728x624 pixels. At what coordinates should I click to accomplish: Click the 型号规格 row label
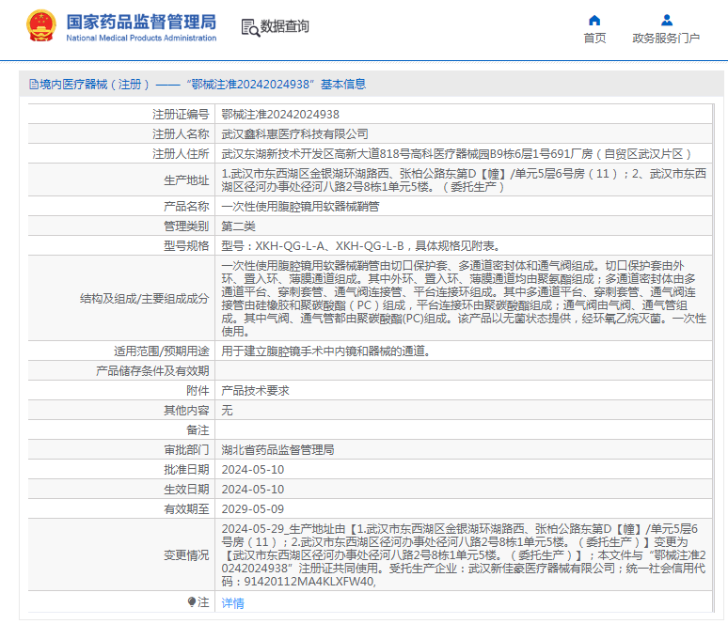tap(186, 246)
